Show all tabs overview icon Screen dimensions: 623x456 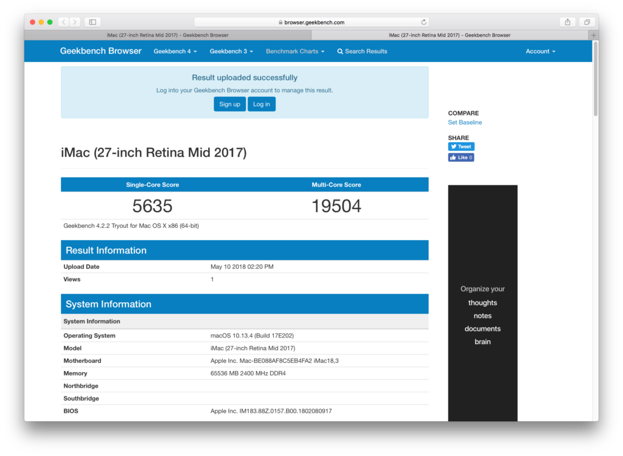coord(587,22)
